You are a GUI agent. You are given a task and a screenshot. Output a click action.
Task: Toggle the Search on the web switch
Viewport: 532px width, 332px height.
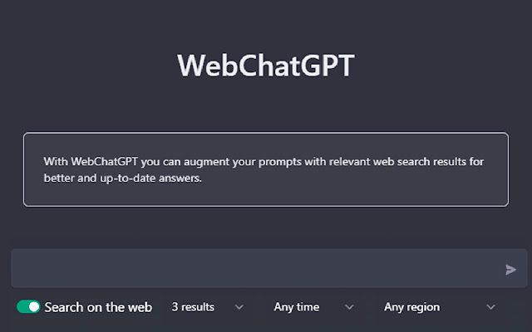click(28, 307)
